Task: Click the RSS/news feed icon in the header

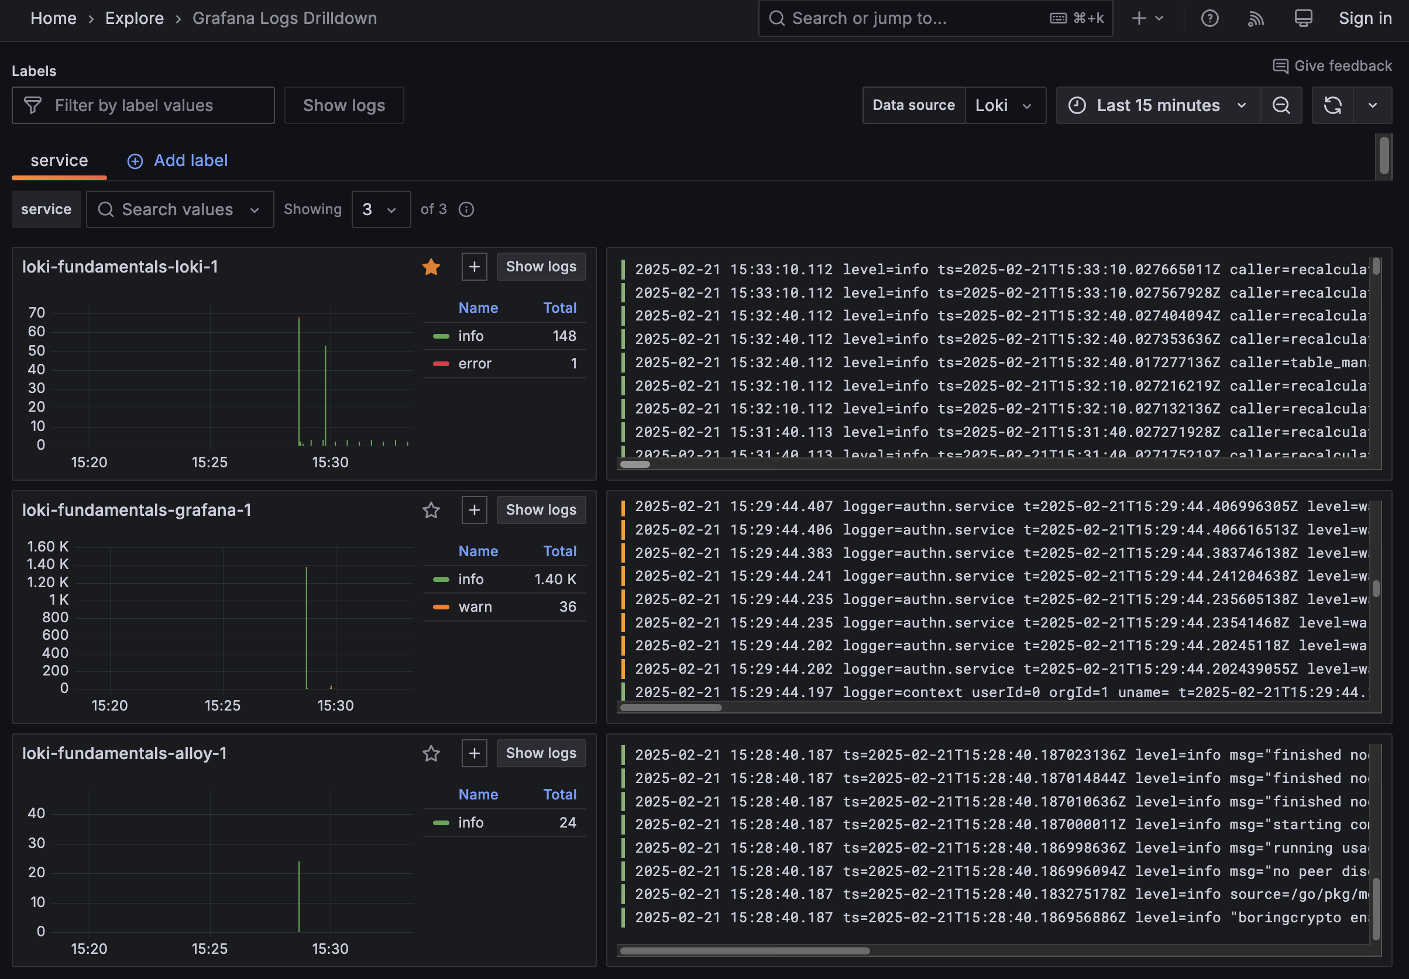Action: point(1256,18)
